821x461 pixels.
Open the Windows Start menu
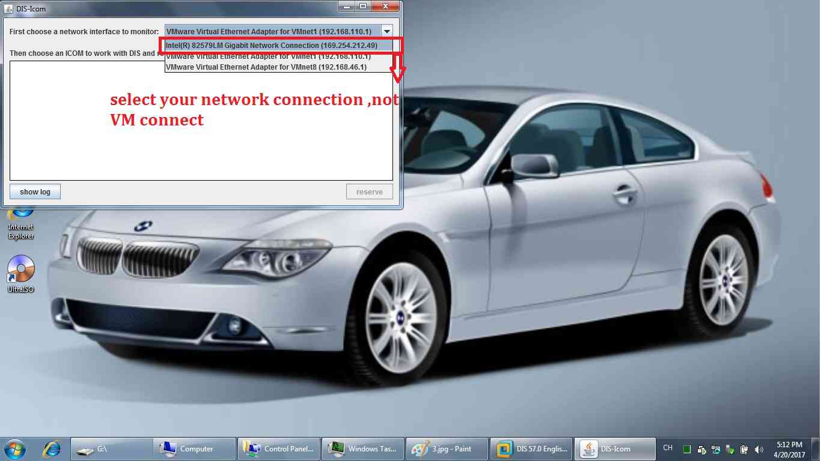pyautogui.click(x=14, y=448)
